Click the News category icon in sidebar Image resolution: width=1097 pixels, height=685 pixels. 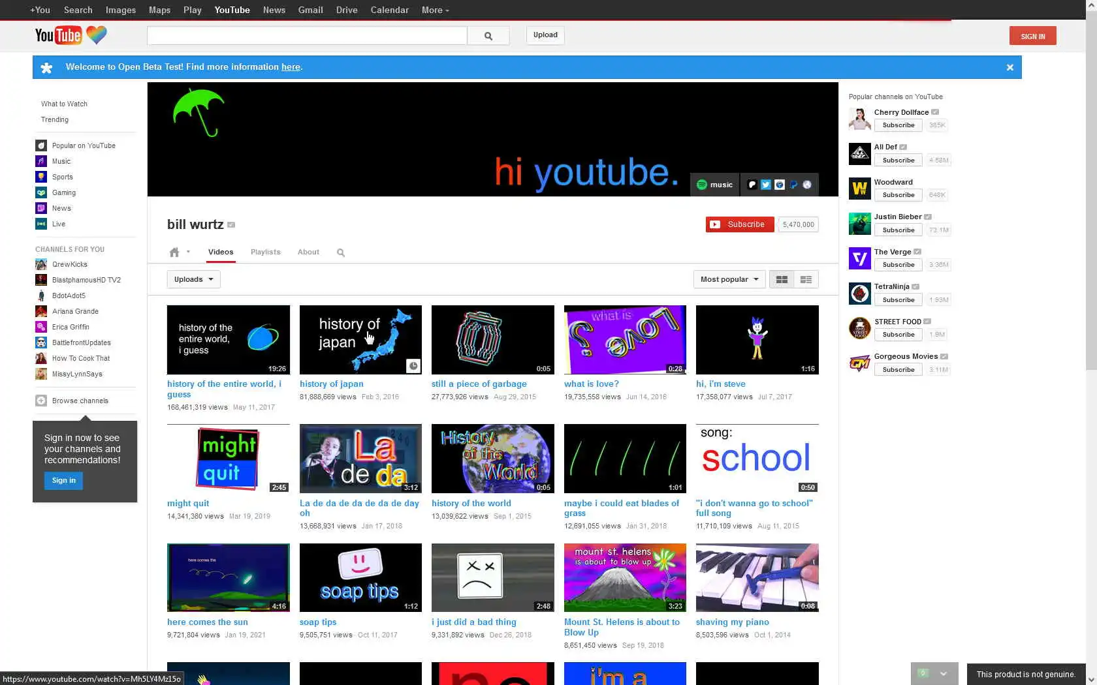41,208
